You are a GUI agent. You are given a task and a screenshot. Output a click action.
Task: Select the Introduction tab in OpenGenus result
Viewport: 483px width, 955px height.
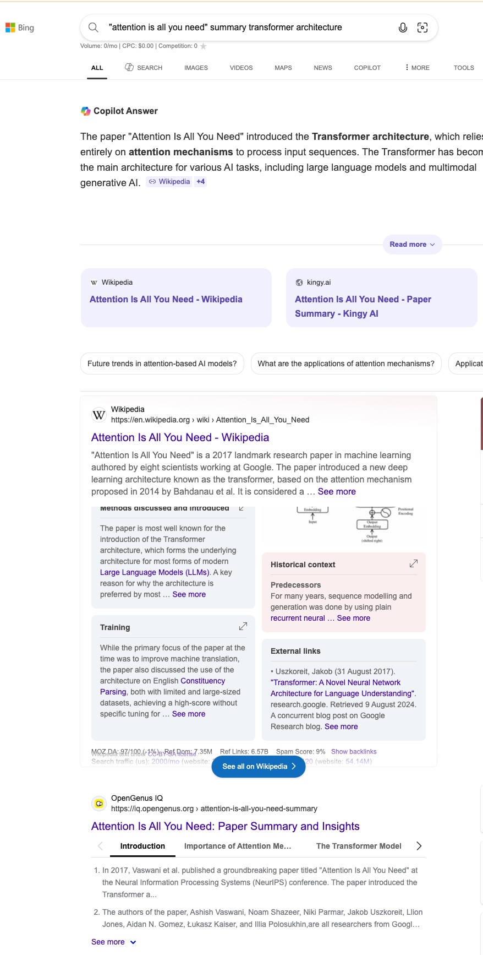142,846
